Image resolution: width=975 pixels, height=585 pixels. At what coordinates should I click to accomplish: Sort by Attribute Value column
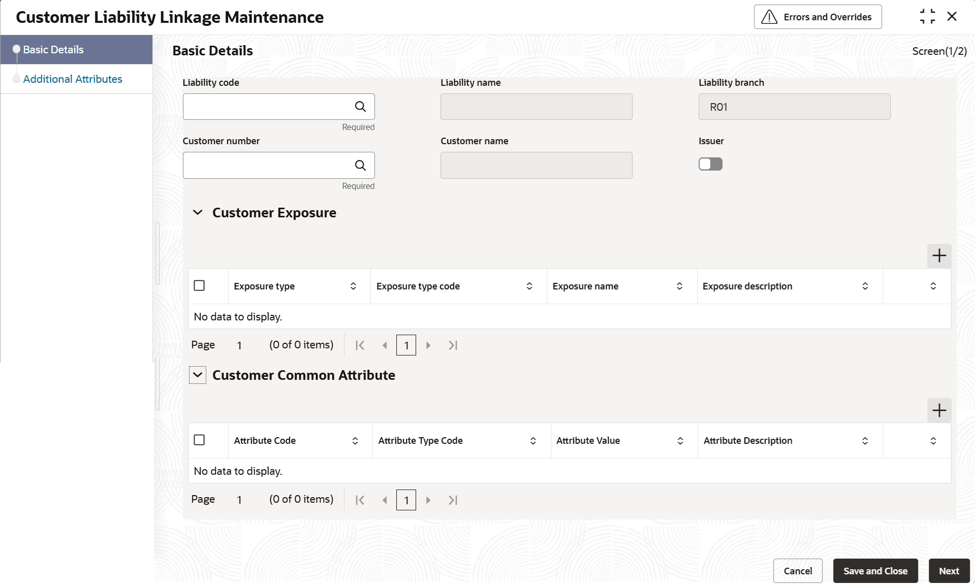pos(680,441)
